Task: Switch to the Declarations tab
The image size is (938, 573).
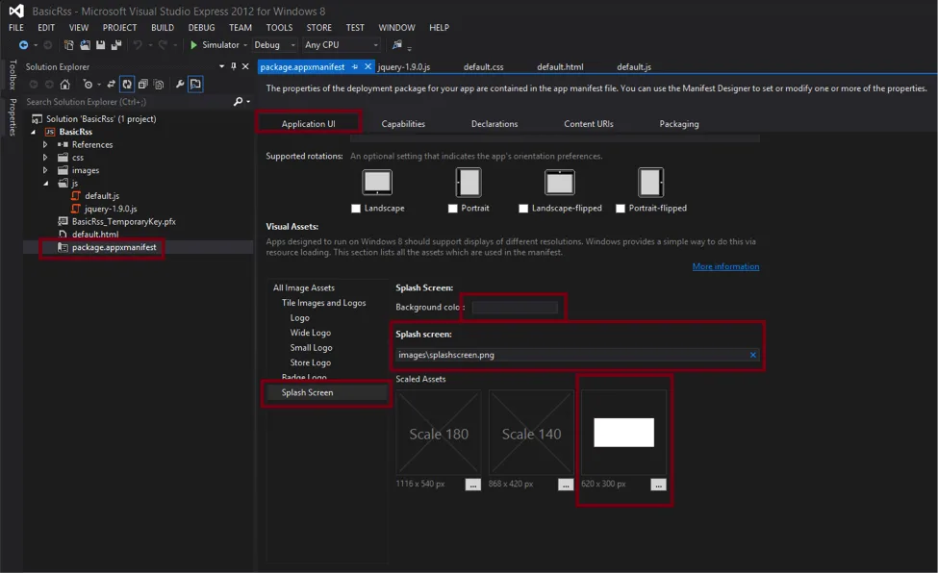Action: coord(494,124)
